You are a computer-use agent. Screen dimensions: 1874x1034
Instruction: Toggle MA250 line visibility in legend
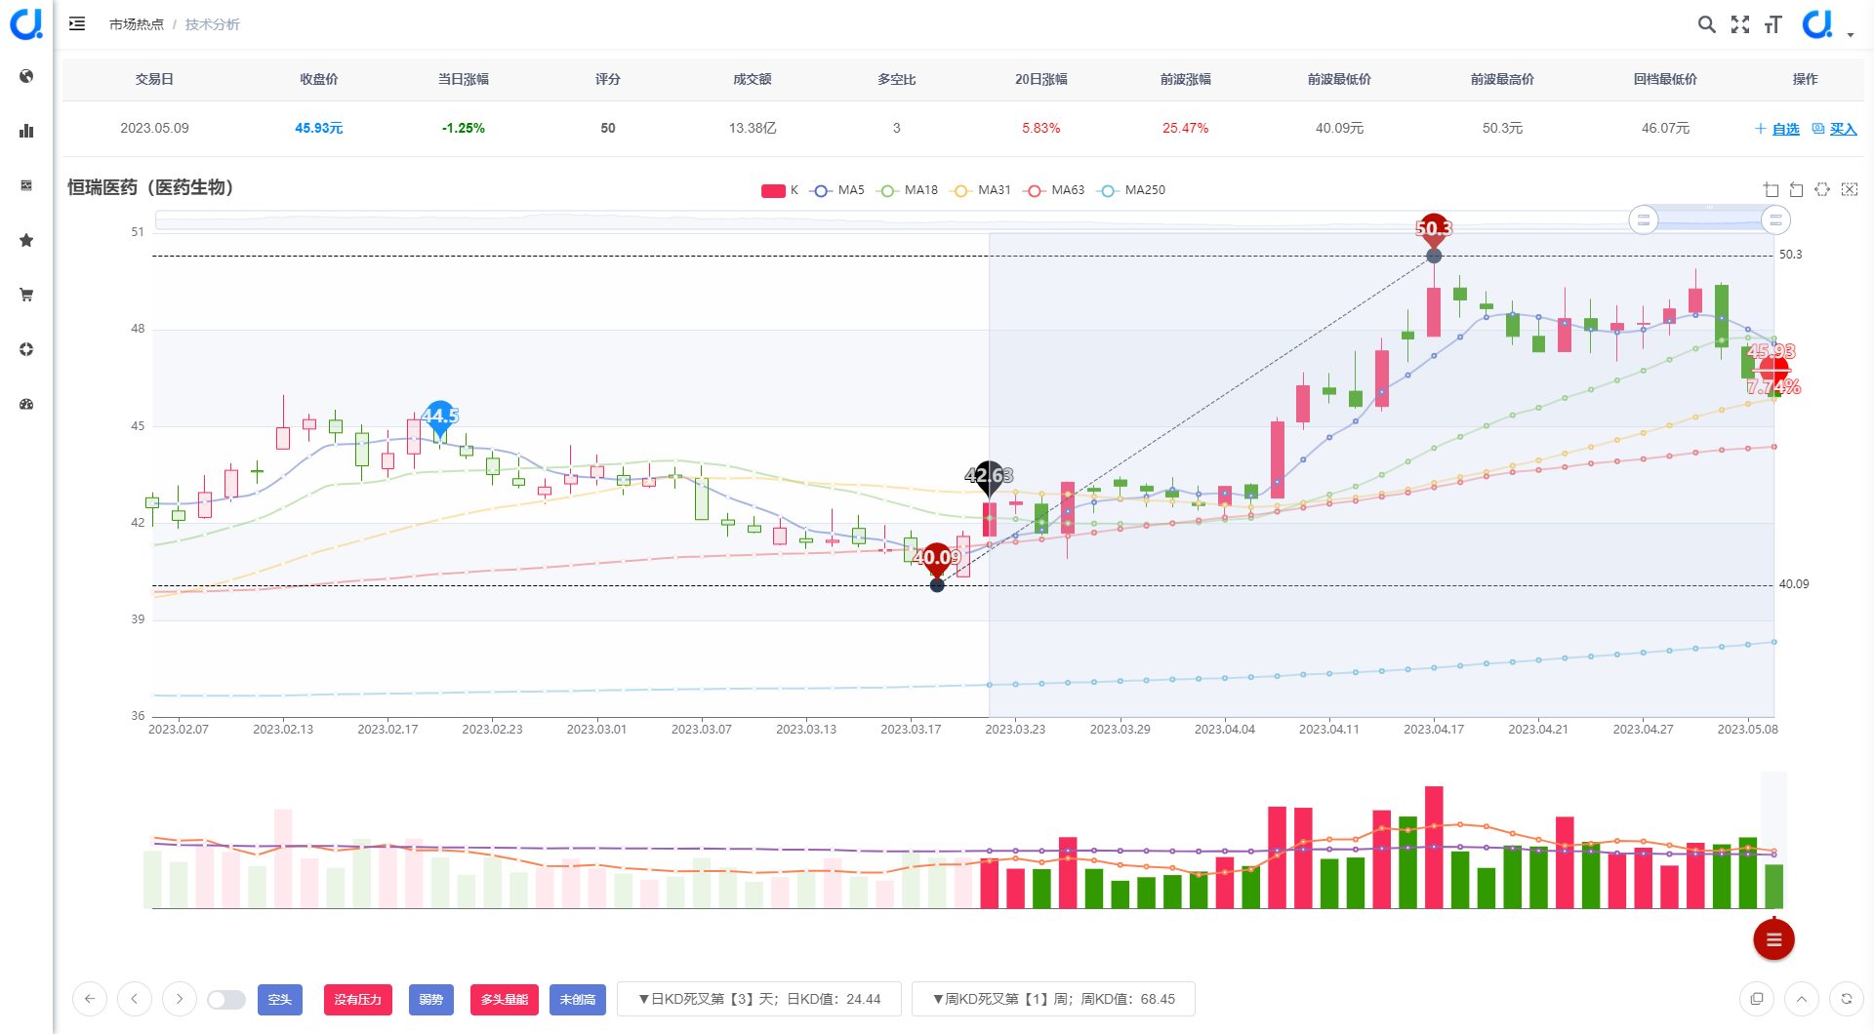[1131, 190]
